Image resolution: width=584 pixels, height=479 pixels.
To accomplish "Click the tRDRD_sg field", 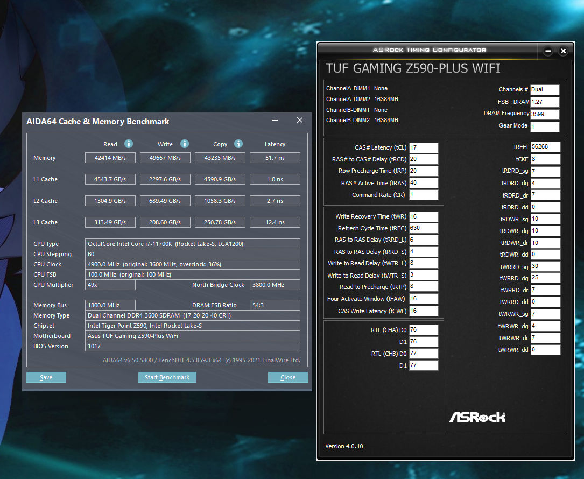I will coord(546,171).
